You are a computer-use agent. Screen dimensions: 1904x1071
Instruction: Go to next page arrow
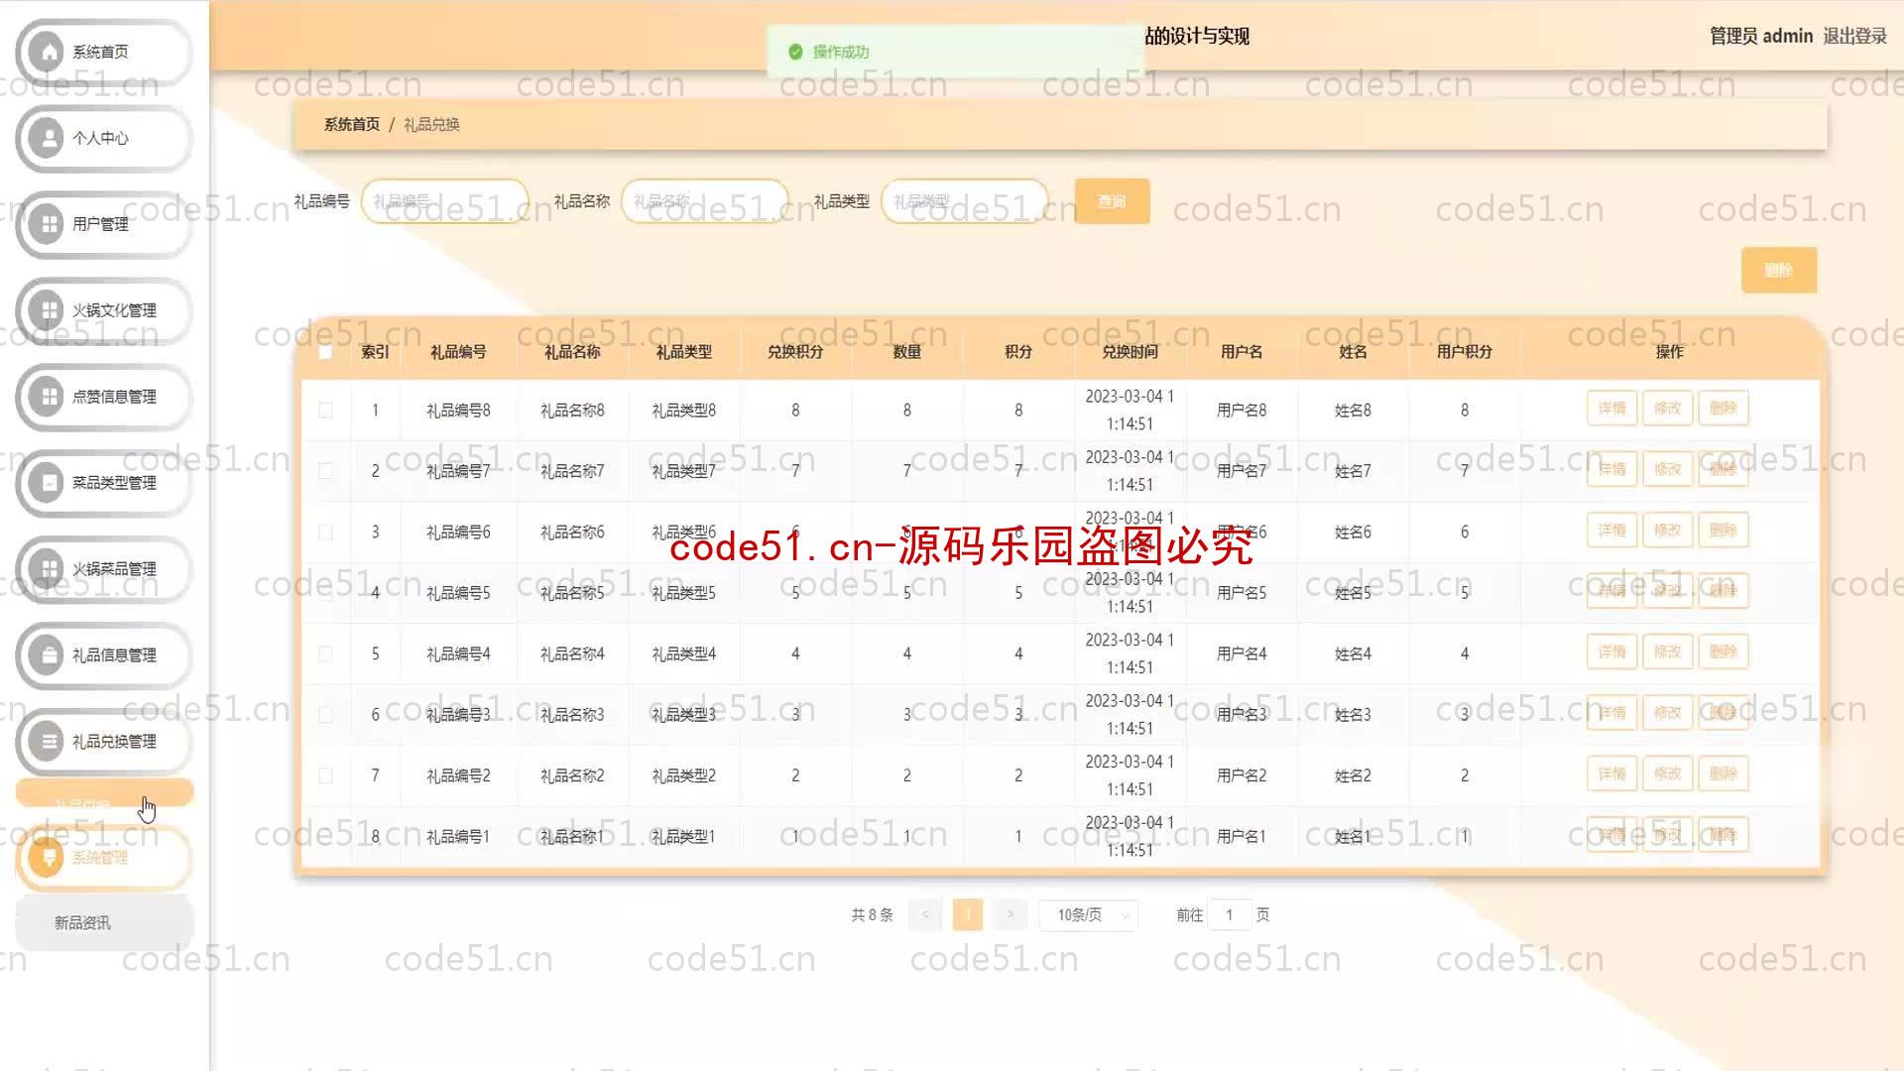pyautogui.click(x=1010, y=915)
